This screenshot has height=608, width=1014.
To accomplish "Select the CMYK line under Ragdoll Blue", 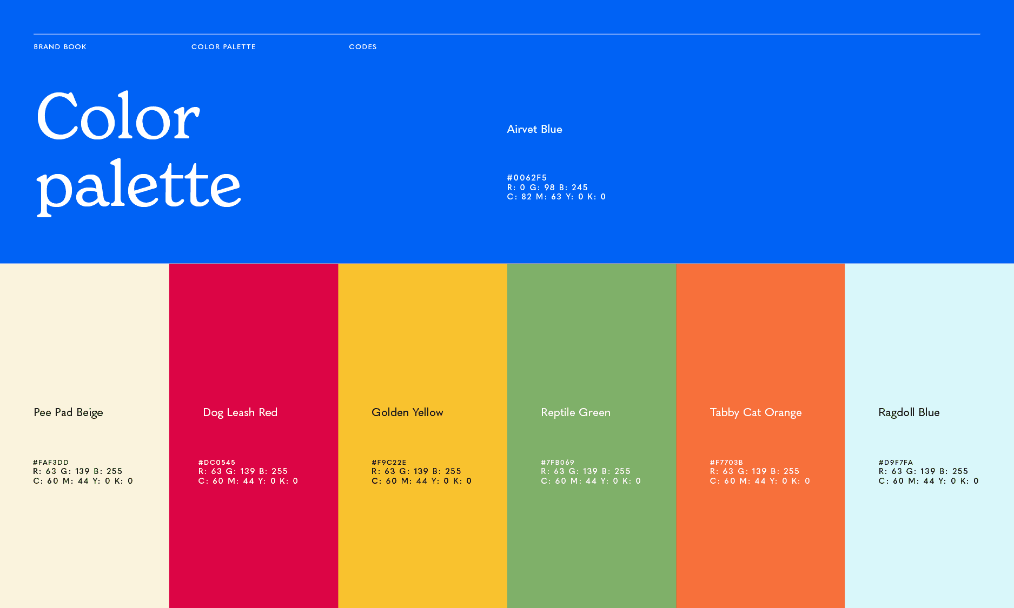I will point(929,481).
